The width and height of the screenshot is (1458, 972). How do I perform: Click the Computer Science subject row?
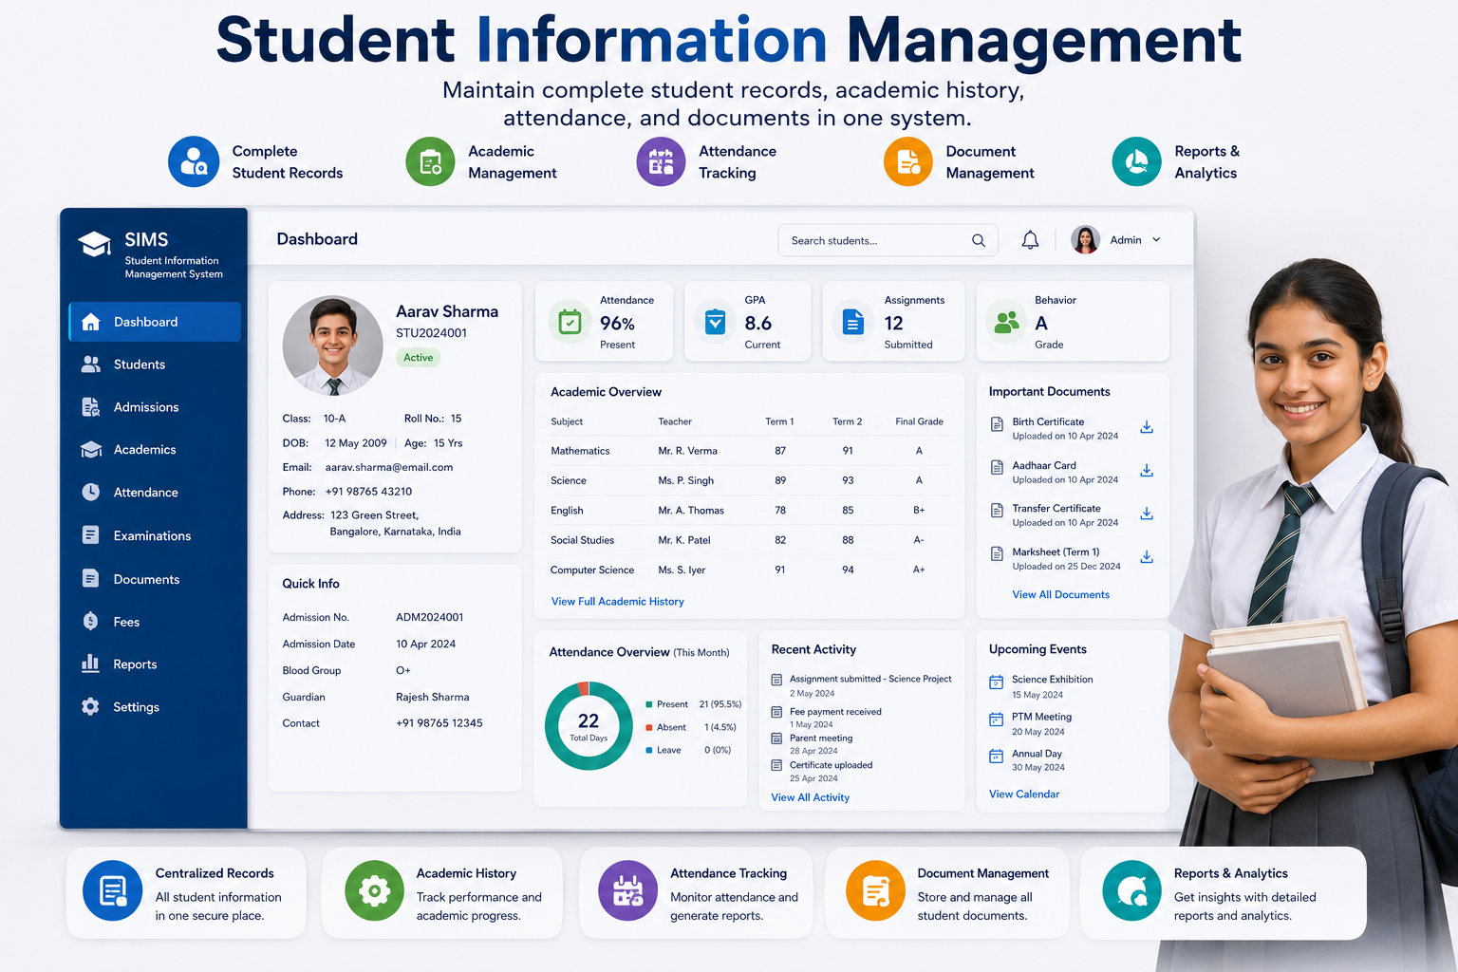coord(749,570)
